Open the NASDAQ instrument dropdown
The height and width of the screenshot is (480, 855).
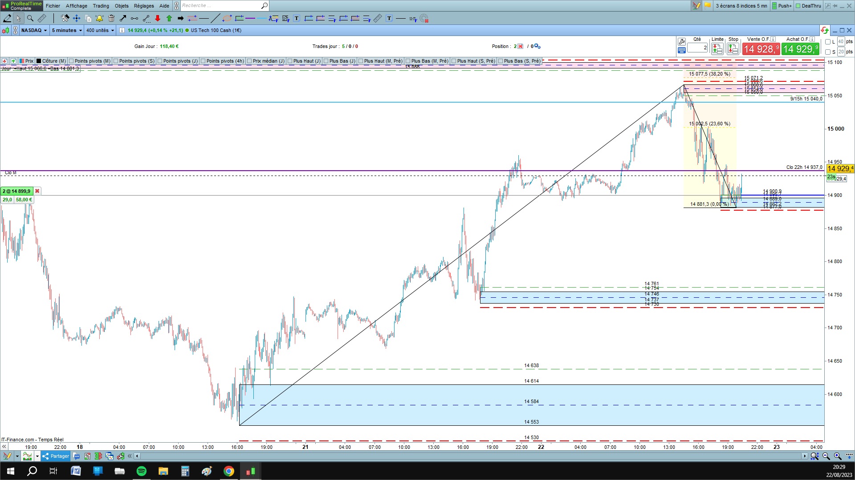34,30
